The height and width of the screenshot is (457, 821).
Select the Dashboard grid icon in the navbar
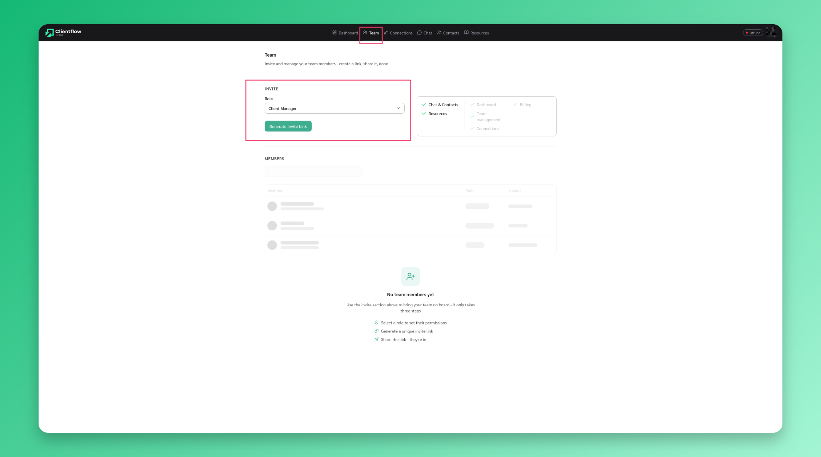pyautogui.click(x=334, y=33)
